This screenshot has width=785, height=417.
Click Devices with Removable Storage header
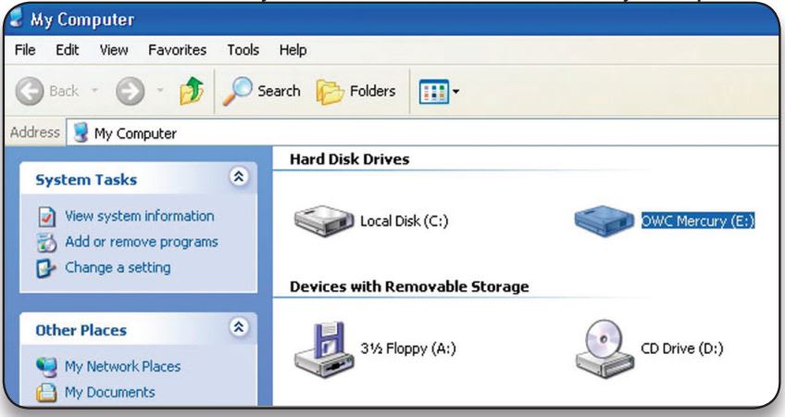[x=409, y=286]
